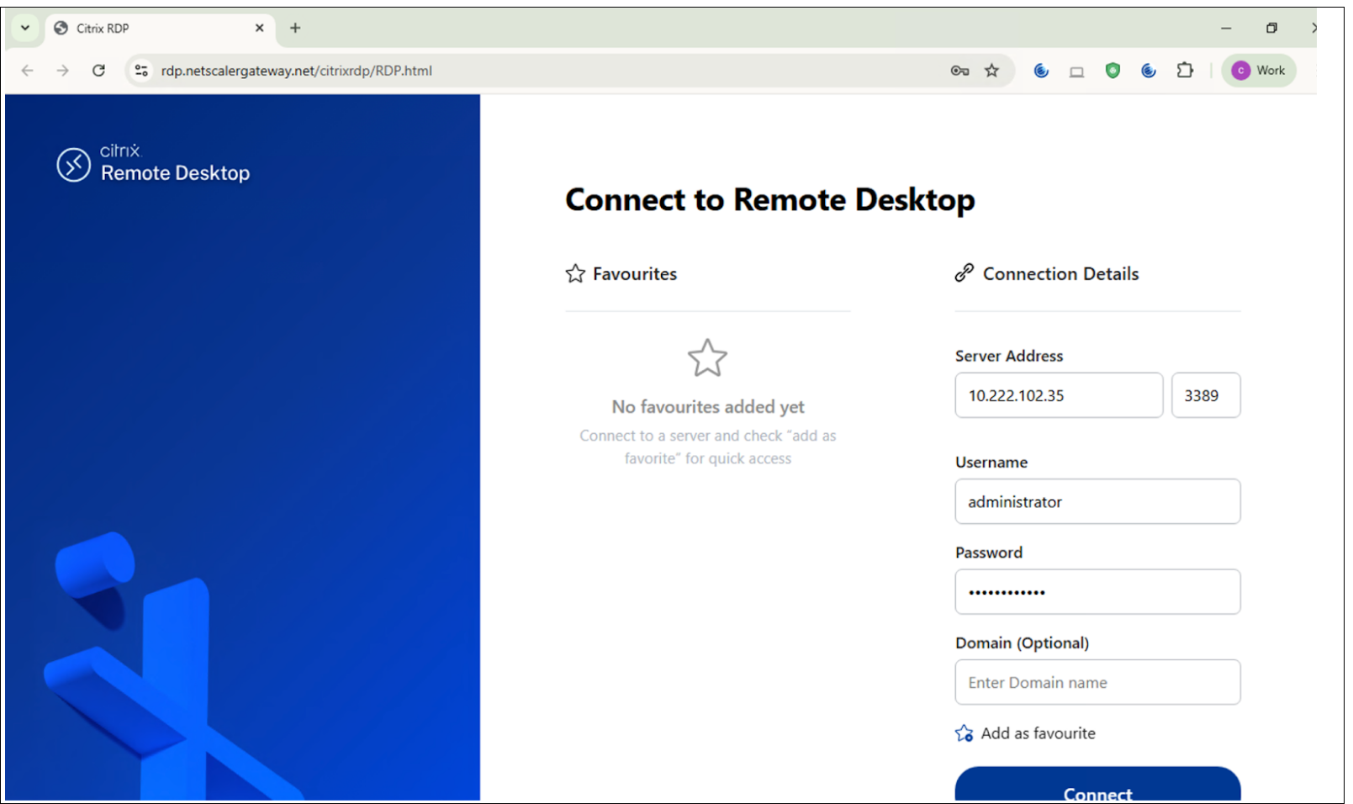Close the Citrix RDP tab

click(259, 28)
